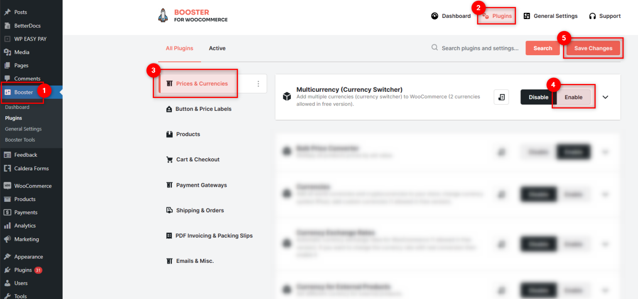Switch to the All Plugins tab

pos(179,48)
